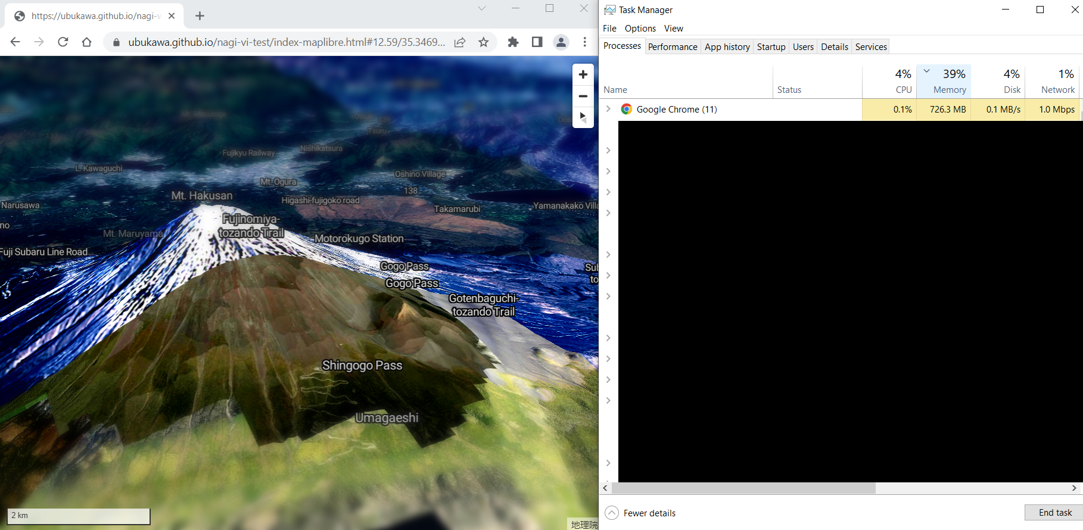The width and height of the screenshot is (1083, 530).
Task: Click horizontal scrollbar thumb in Task Manager
Action: coord(743,488)
